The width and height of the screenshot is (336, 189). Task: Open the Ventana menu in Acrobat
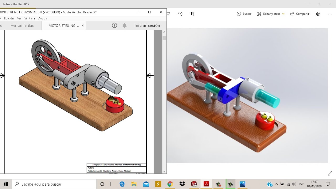(30, 18)
